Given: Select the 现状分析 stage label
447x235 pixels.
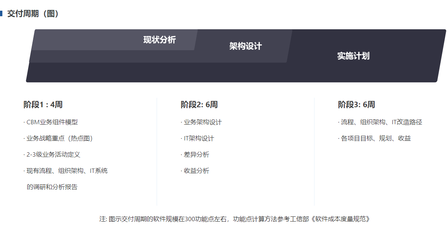Looking at the screenshot, I should 159,40.
